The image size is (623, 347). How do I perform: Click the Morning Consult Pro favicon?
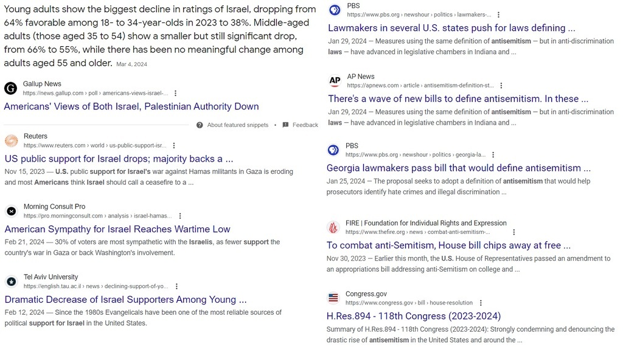(x=12, y=211)
